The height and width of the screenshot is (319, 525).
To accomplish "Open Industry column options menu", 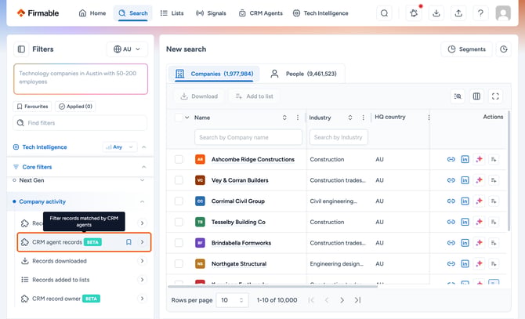I will (364, 118).
